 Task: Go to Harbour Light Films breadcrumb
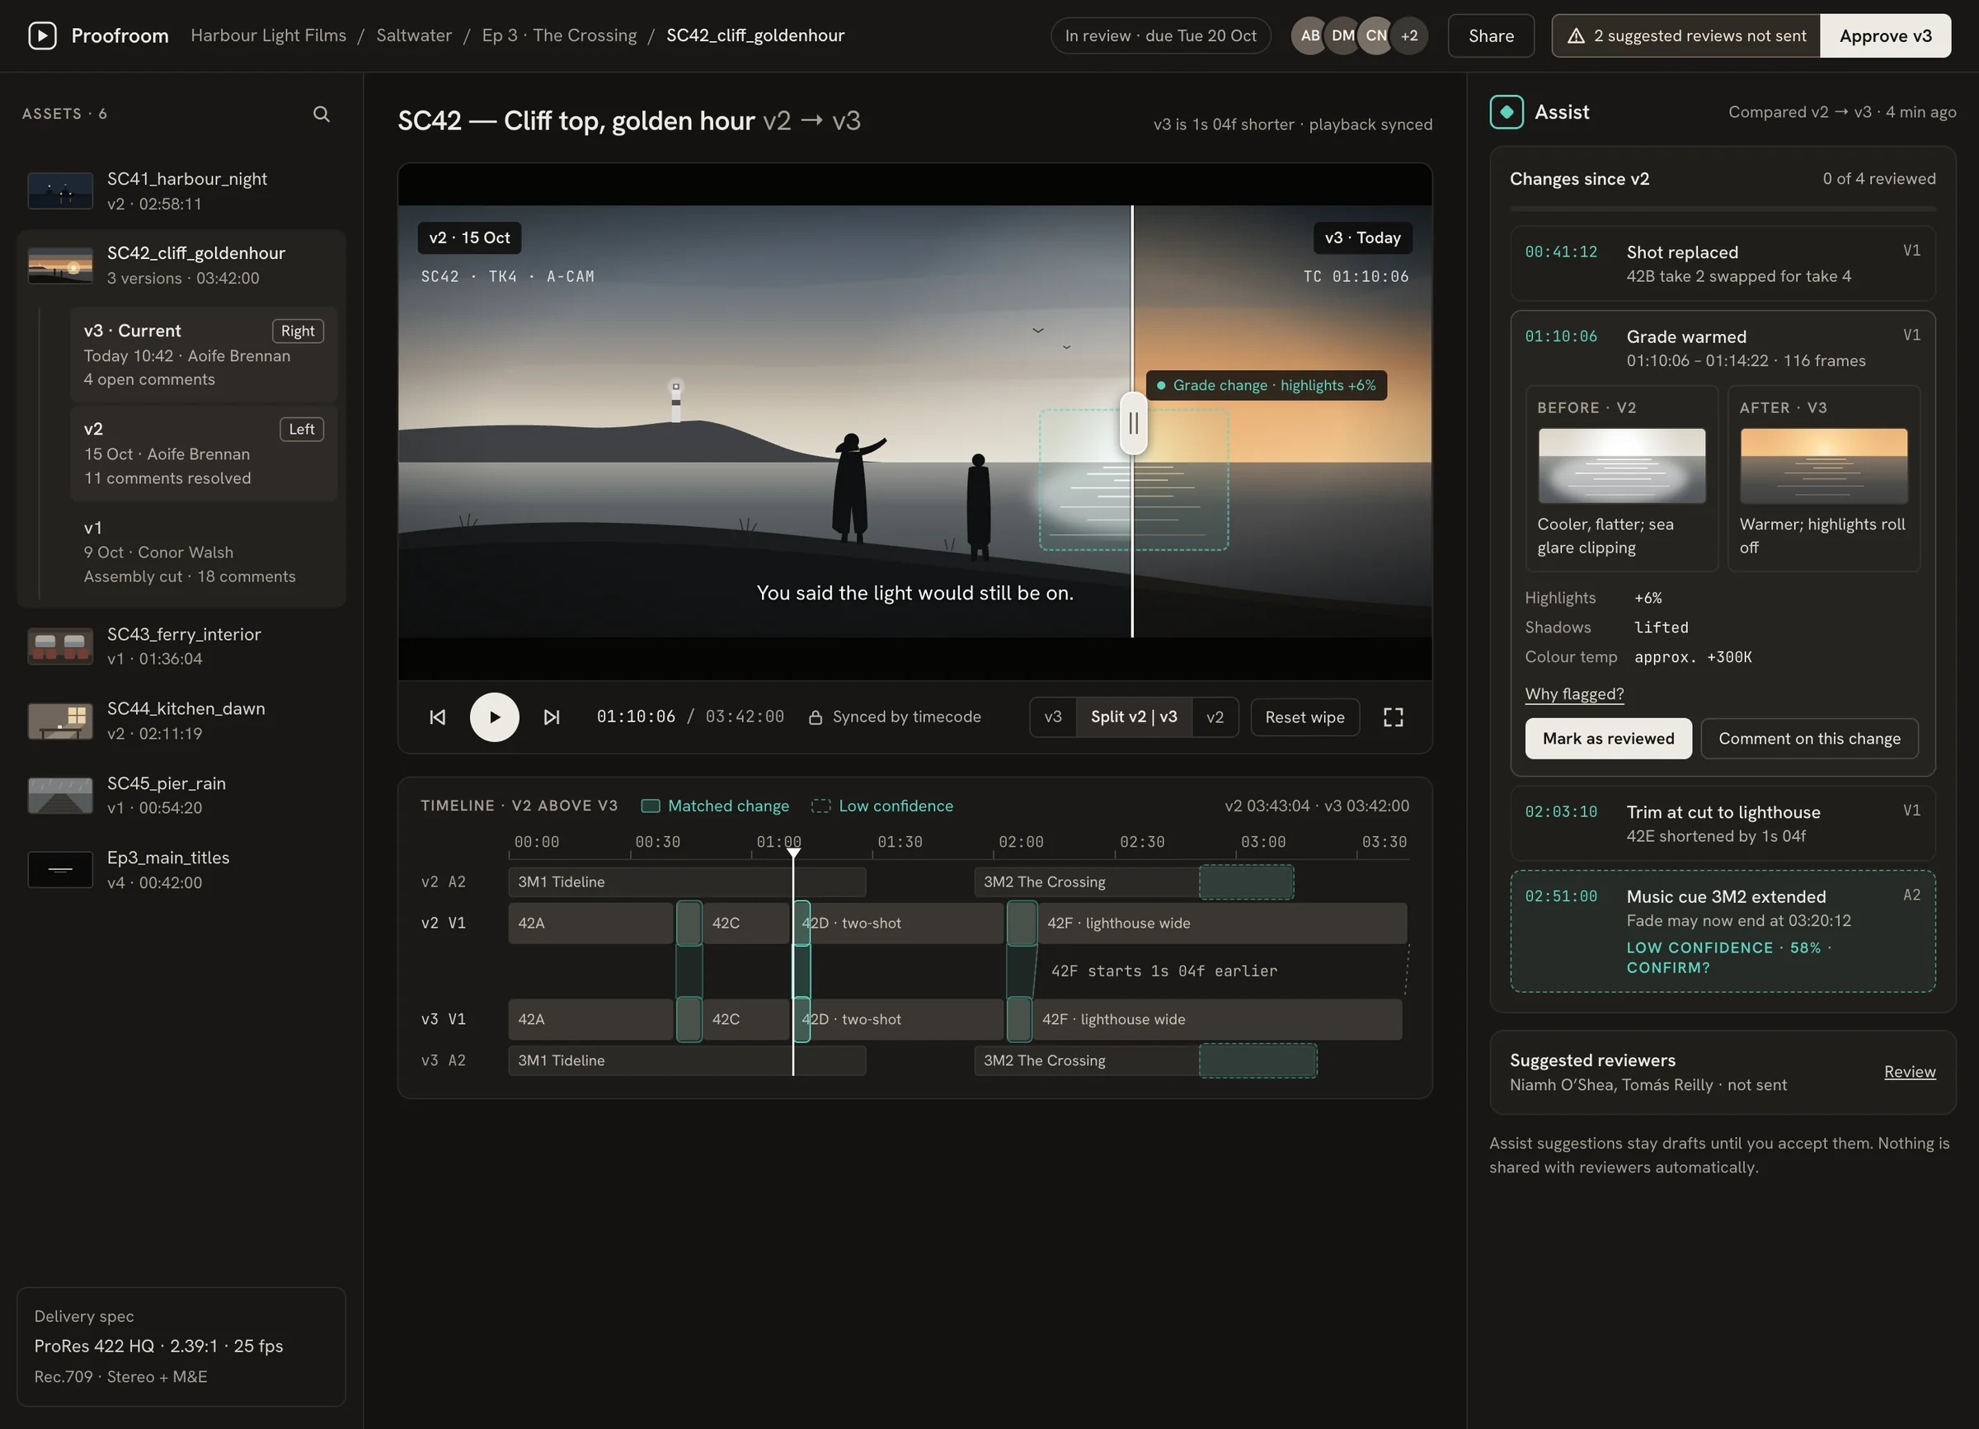pyautogui.click(x=268, y=35)
